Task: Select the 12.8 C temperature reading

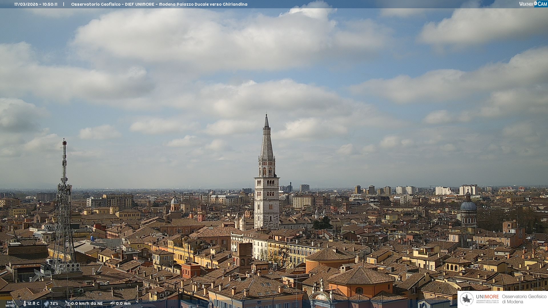Action: coord(33,304)
